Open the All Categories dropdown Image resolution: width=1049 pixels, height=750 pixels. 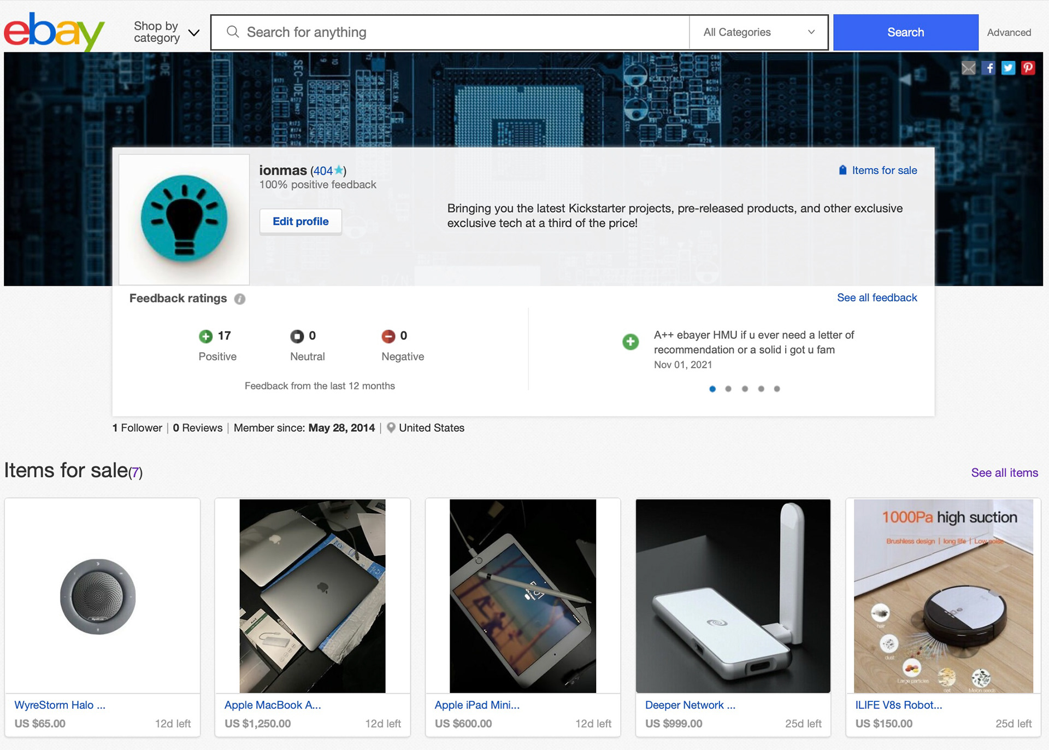(758, 32)
